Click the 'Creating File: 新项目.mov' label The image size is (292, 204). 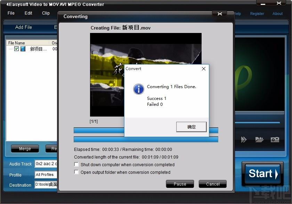pos(121,28)
